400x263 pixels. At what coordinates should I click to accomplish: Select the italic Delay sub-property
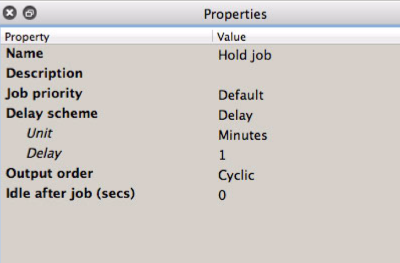click(x=44, y=154)
